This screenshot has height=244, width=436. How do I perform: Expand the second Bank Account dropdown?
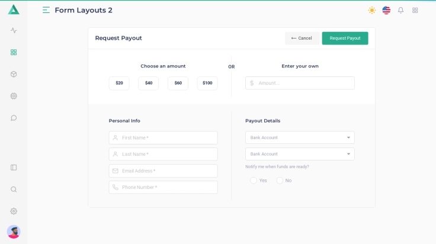[x=300, y=154]
